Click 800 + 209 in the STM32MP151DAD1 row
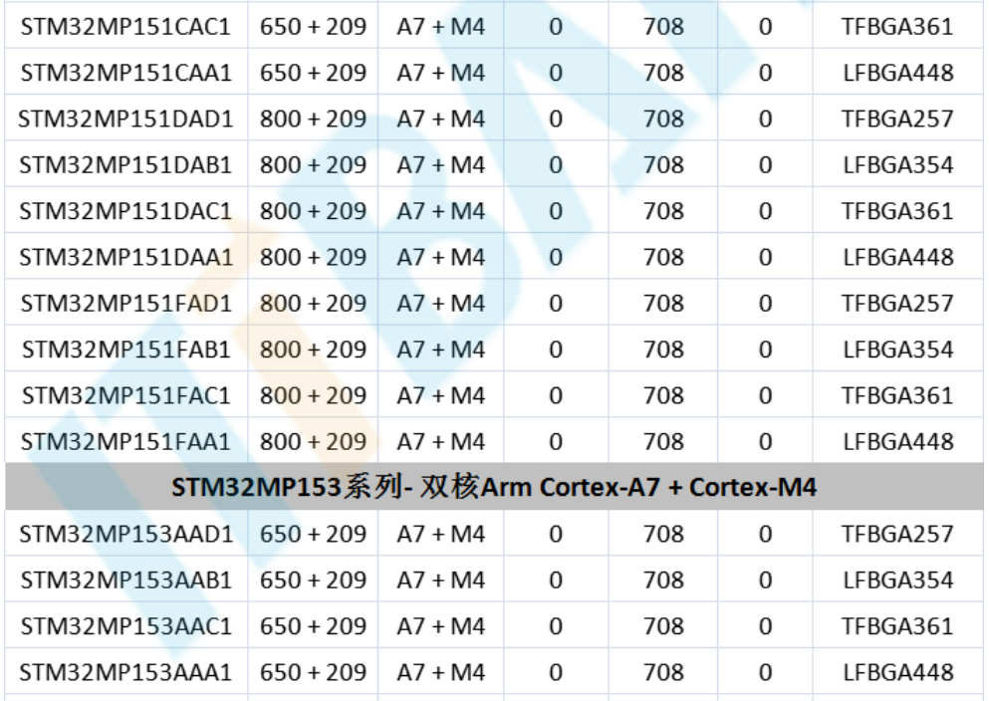Screen dimensions: 989x701 [x=313, y=118]
